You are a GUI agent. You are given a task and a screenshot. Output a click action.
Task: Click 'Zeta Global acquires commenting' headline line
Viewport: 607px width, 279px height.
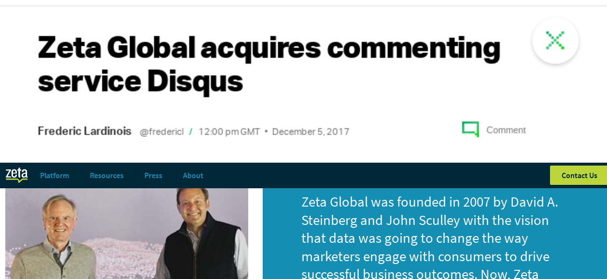pos(269,47)
